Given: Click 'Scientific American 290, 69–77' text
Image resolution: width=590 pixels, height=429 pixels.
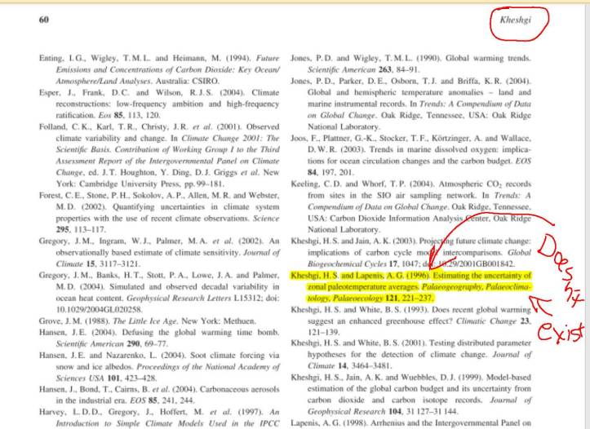Looking at the screenshot, I should 112,344.
